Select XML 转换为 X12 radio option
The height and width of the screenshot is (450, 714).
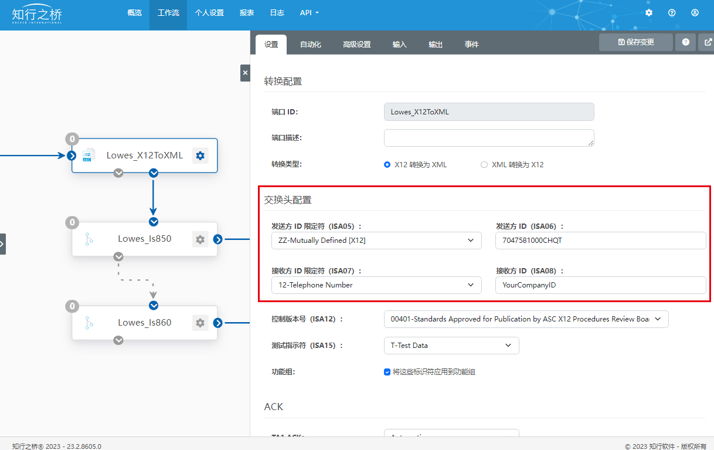pyautogui.click(x=484, y=165)
